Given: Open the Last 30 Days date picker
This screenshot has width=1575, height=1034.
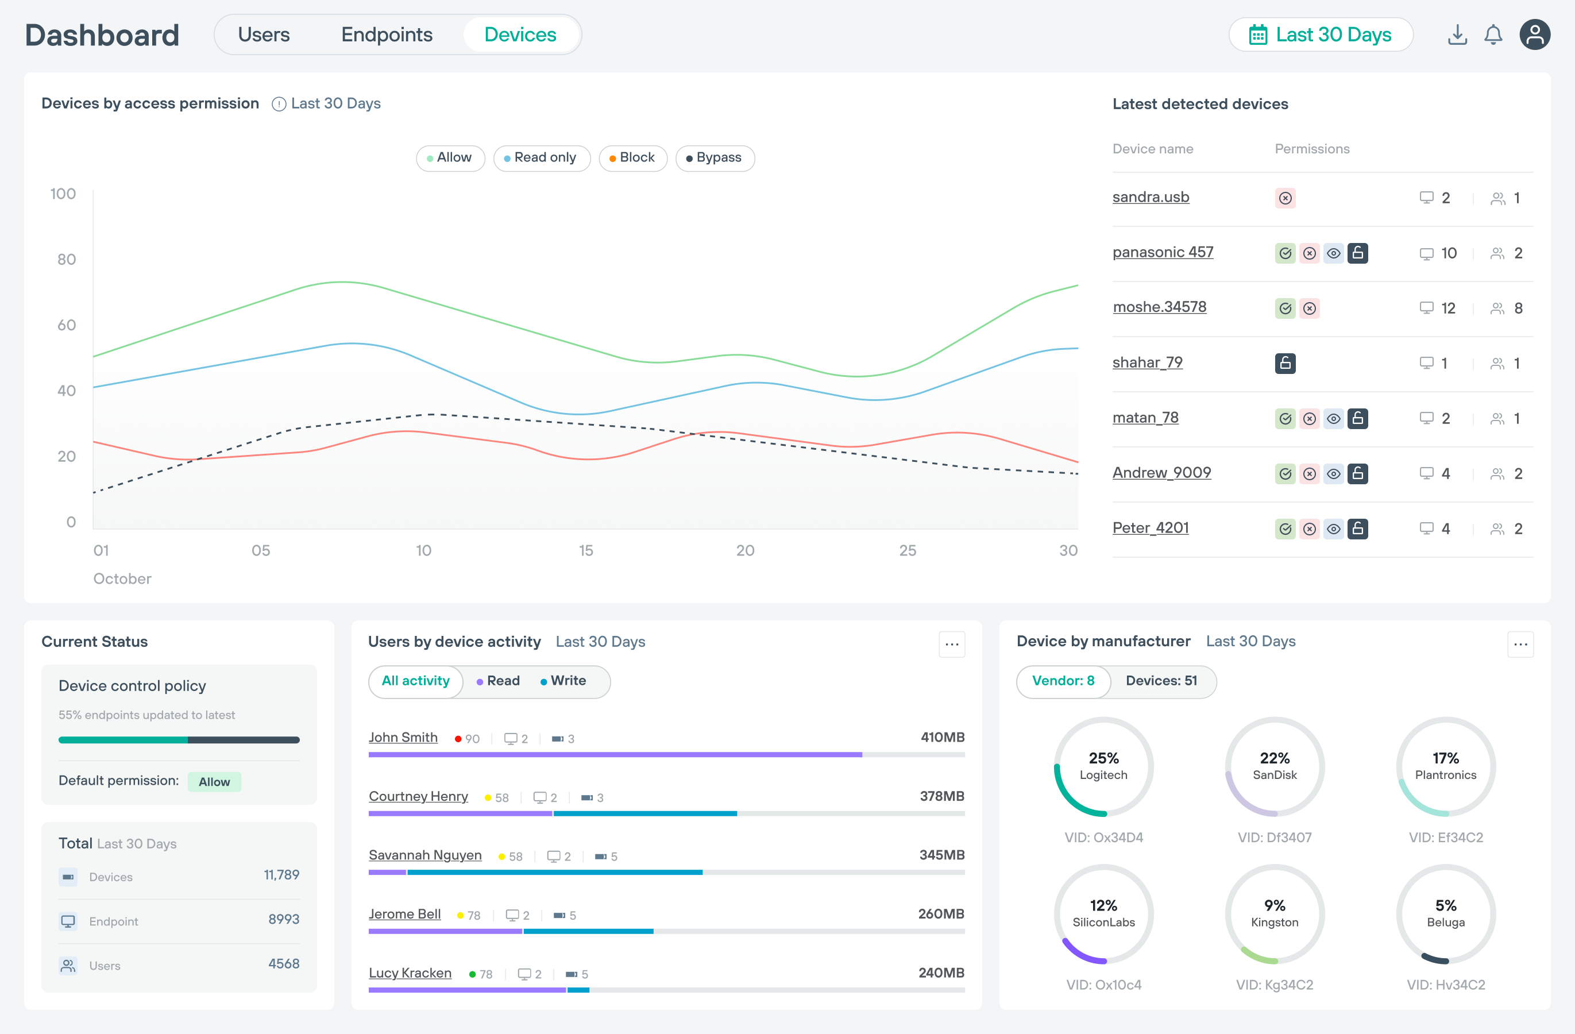Looking at the screenshot, I should point(1320,35).
